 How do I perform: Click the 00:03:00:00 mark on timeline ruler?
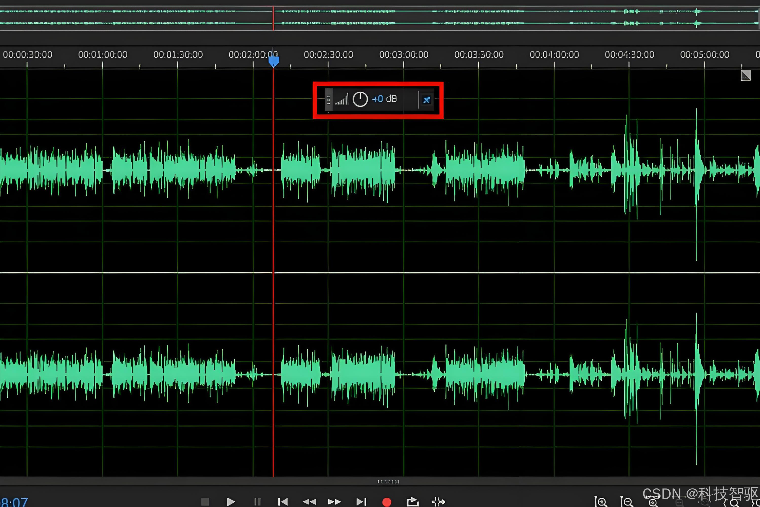tap(404, 55)
